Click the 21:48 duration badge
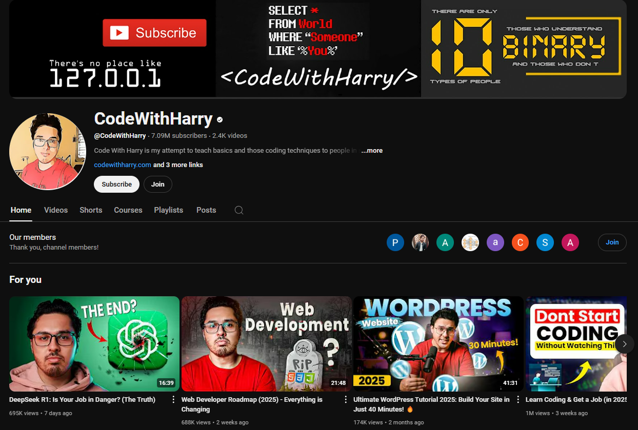The height and width of the screenshot is (430, 638). point(338,383)
